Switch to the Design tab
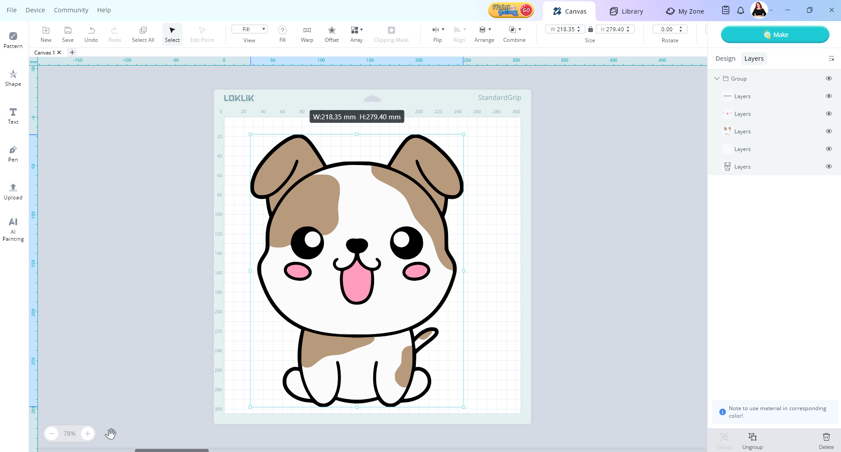 point(725,59)
